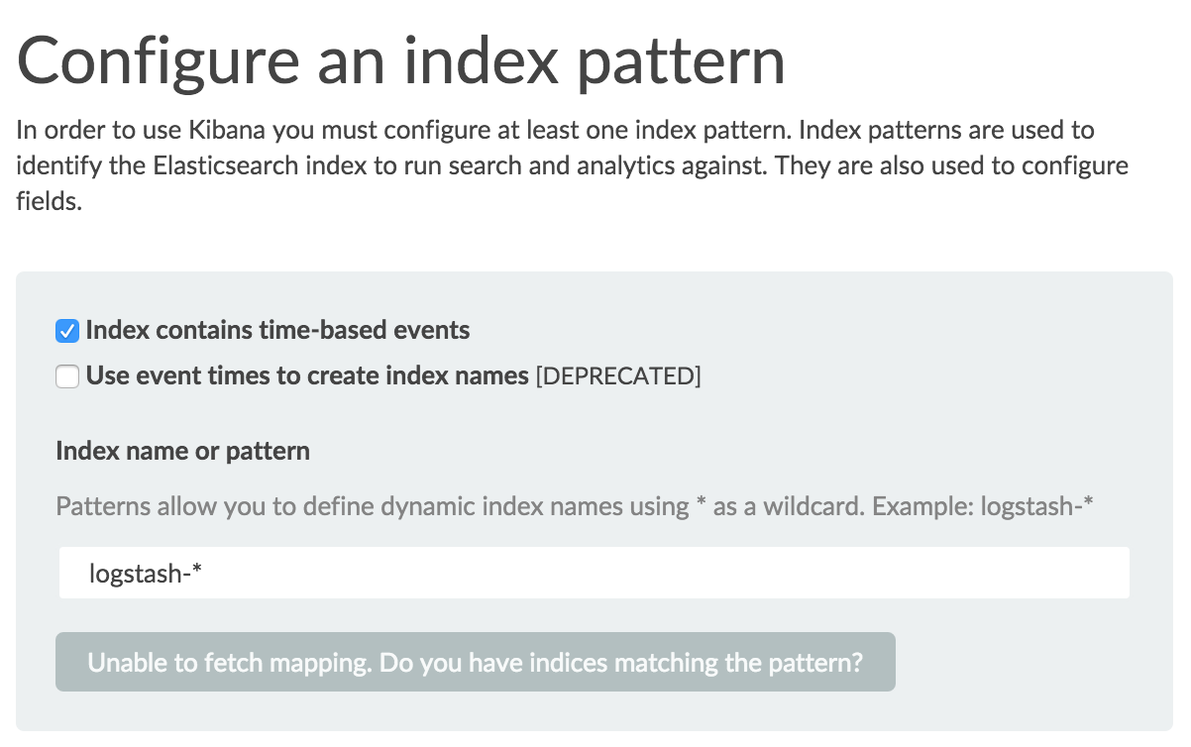Enable "Use event times to create index names"
The image size is (1191, 747).
(x=66, y=376)
